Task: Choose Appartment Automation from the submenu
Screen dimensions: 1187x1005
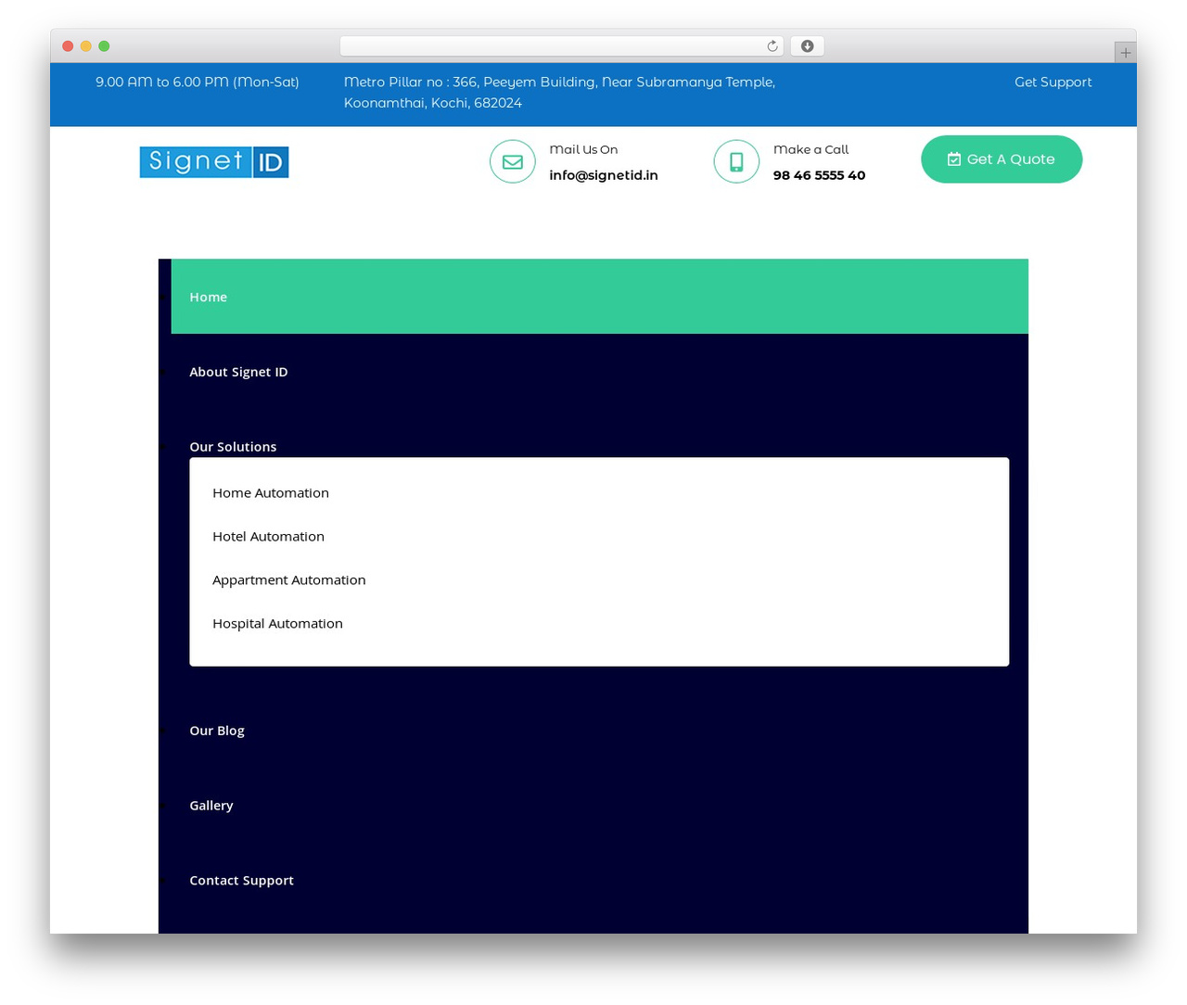Action: [x=289, y=579]
